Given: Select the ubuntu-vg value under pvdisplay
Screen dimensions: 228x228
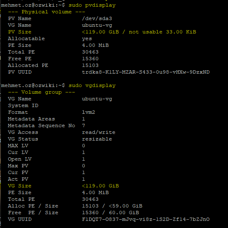Looking at the screenshot, I should click(x=97, y=25).
